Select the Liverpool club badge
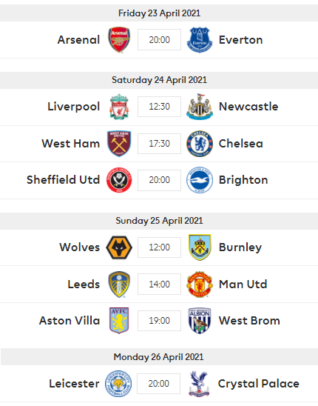The width and height of the screenshot is (318, 406). [119, 107]
